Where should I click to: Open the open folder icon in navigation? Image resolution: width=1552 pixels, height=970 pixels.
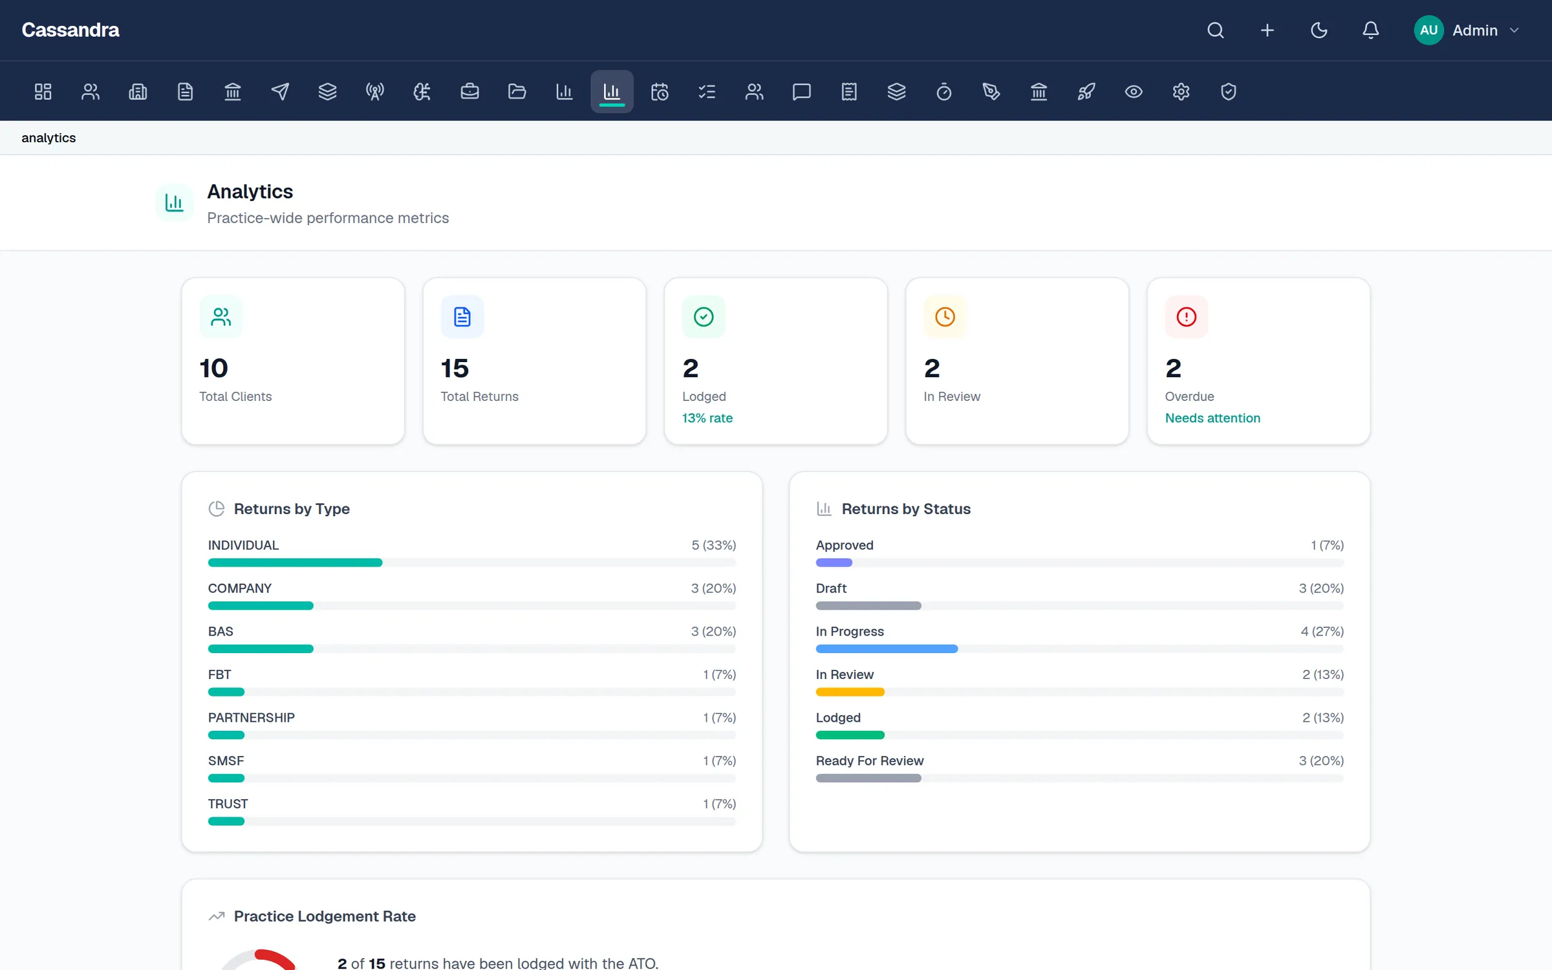tap(517, 92)
